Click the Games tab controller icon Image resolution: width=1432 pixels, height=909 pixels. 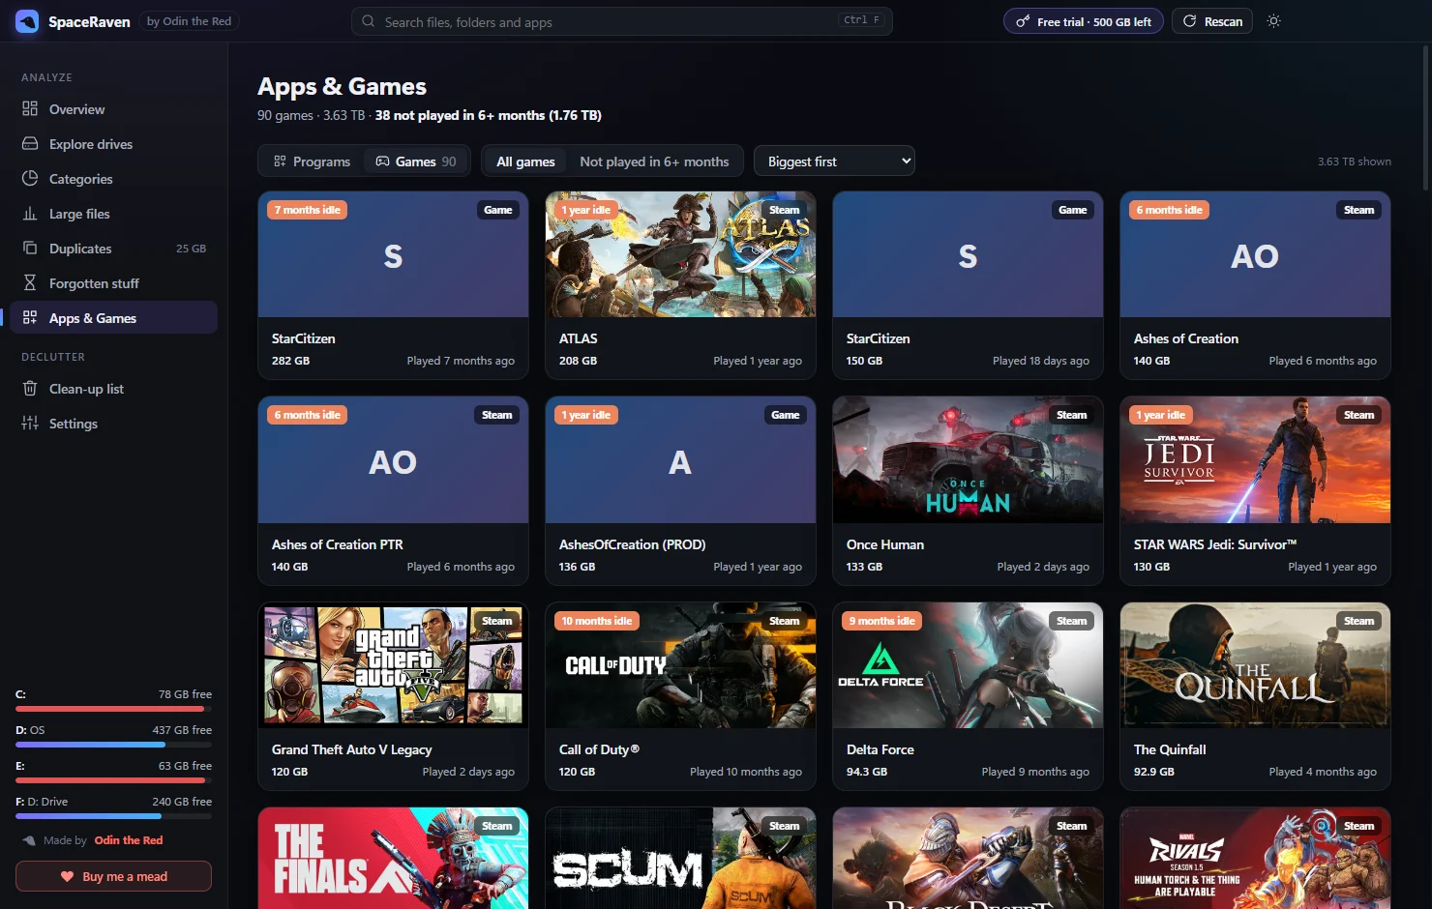(x=382, y=161)
